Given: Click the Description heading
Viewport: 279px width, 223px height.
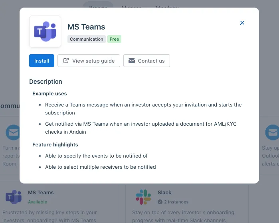Looking at the screenshot, I should (46, 82).
